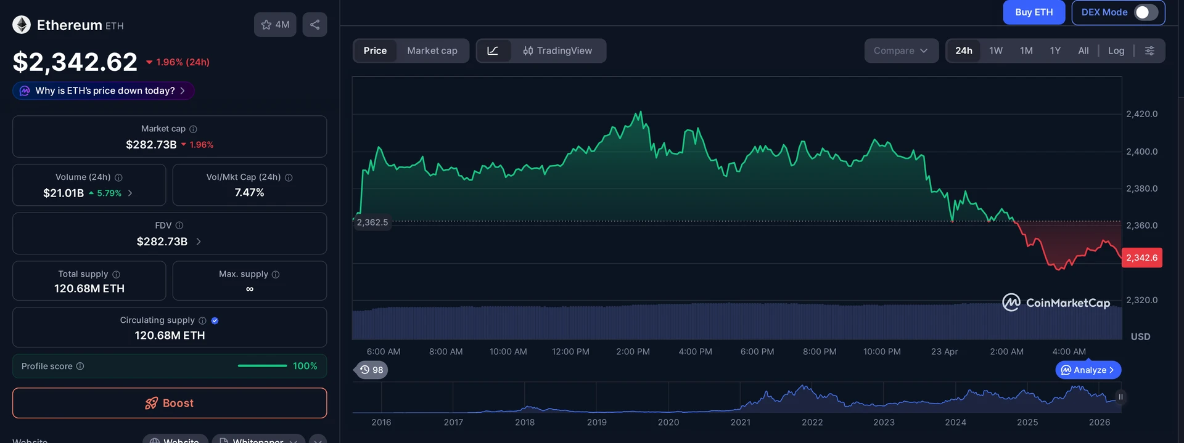Viewport: 1184px width, 443px height.
Task: Click verified blue checkmark beside Circulating supply
Action: click(x=215, y=320)
